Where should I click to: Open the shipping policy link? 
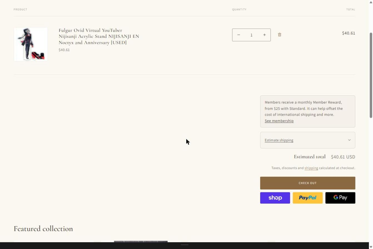[311, 168]
